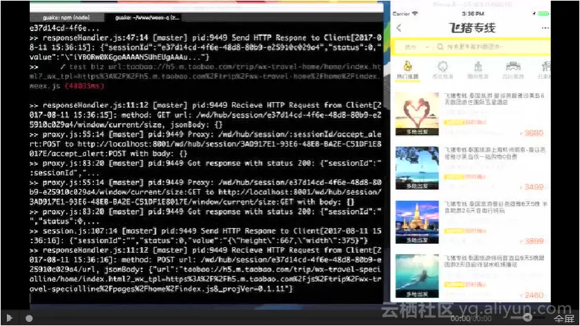Click the video progress slider handle
The height and width of the screenshot is (326, 580).
click(x=29, y=318)
